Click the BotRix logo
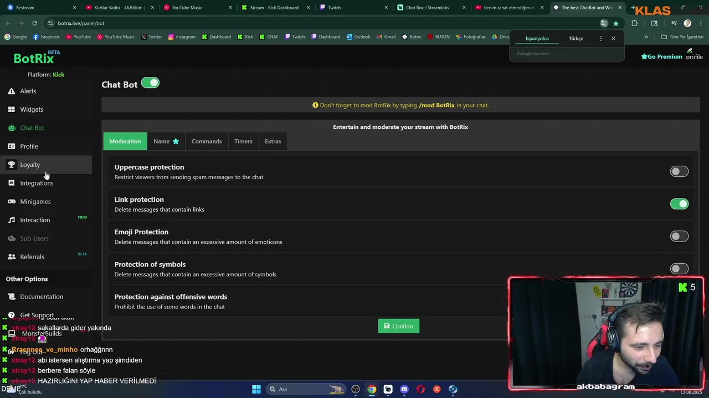This screenshot has height=398, width=709. 37,57
